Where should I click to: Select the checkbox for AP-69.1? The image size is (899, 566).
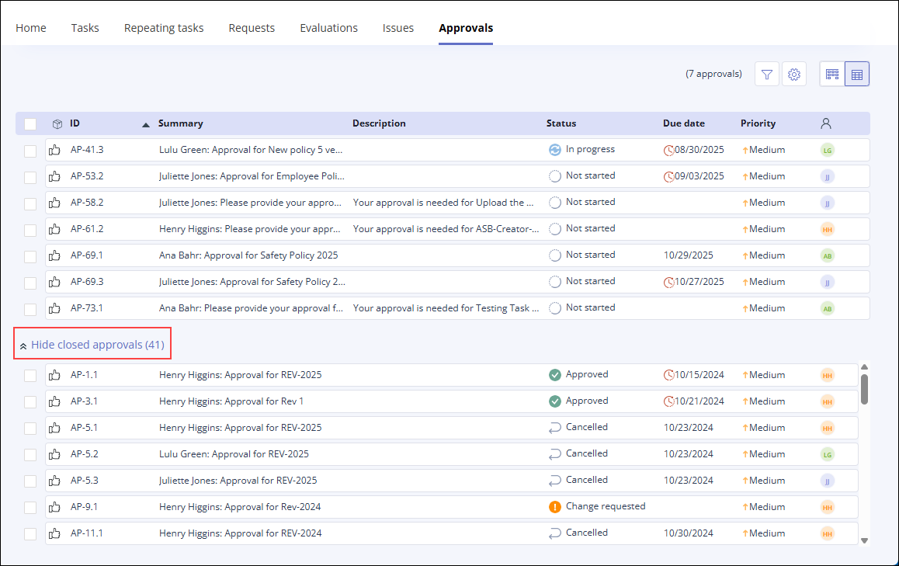point(30,255)
